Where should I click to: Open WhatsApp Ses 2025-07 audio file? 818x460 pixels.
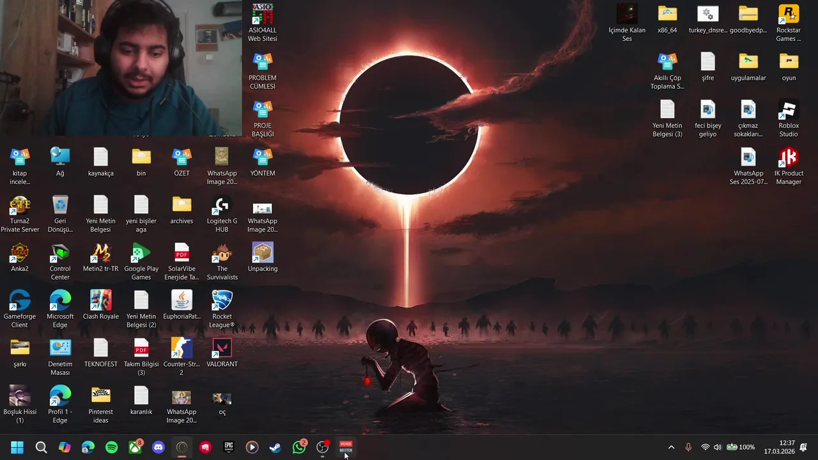point(748,166)
